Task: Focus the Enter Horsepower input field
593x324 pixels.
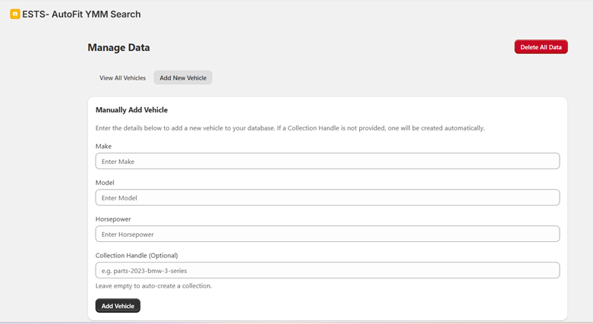Action: [327, 234]
